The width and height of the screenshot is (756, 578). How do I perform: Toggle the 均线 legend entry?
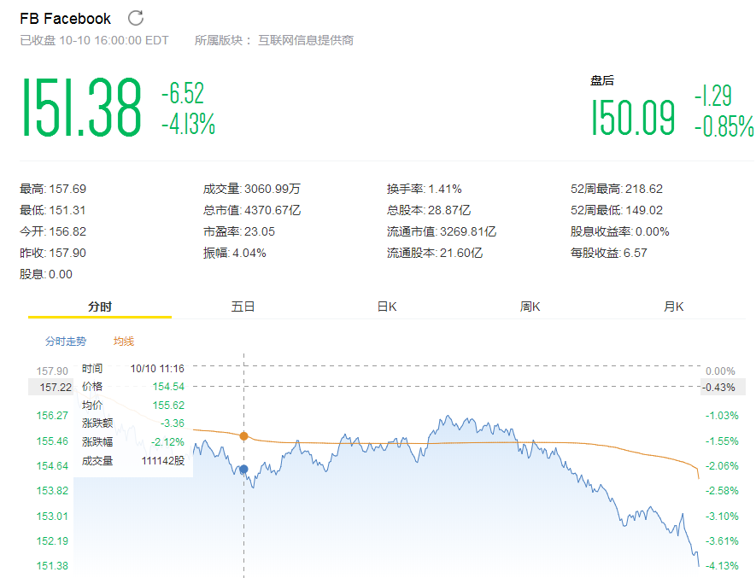click(x=123, y=342)
